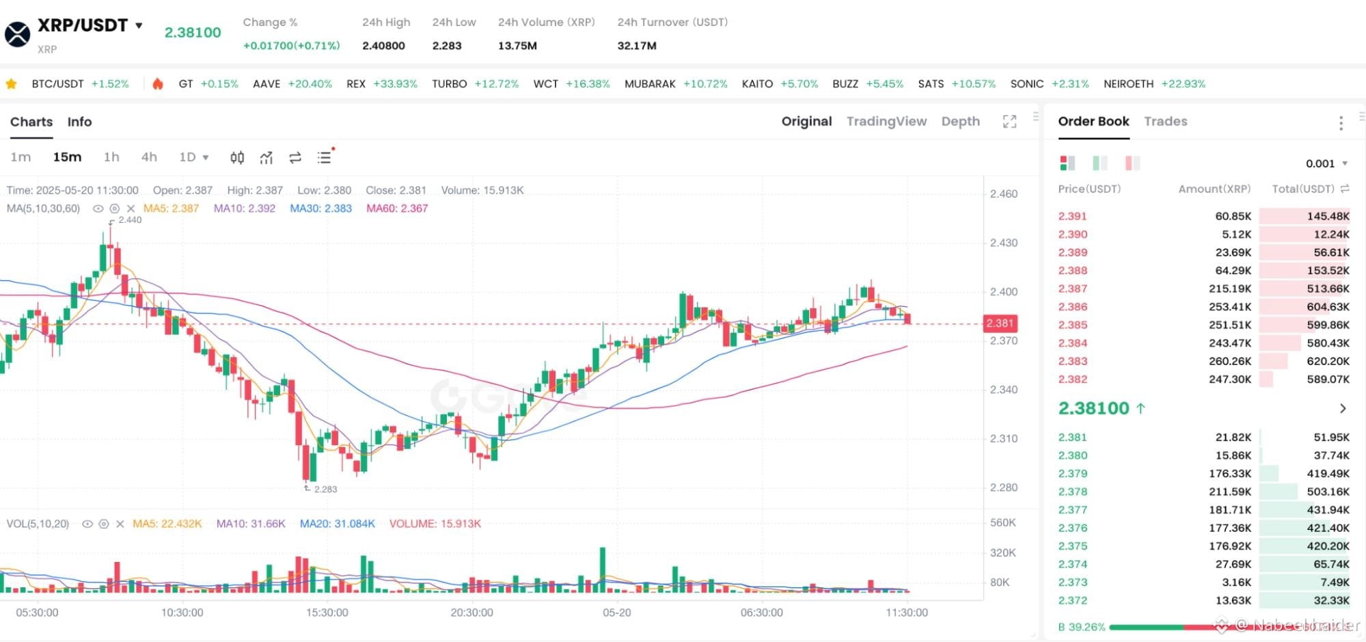Viewport: 1366px width, 642px height.
Task: Toggle the Total(USDT) column swap icon
Action: coord(1345,189)
